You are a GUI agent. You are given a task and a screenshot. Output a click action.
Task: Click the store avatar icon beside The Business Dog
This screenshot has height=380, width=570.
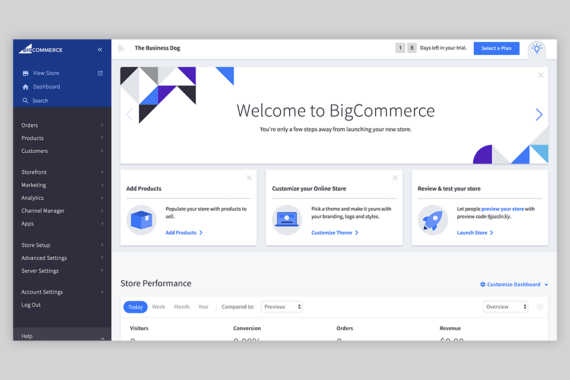(x=121, y=48)
